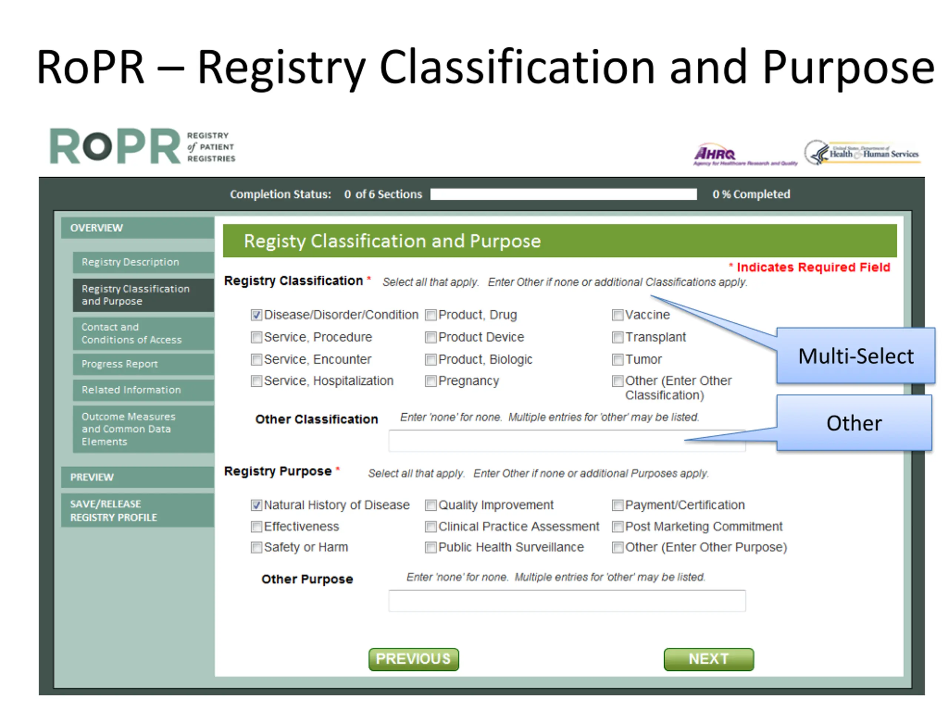Screen dimensions: 948x711
Task: Click the completion status progress bar
Action: [x=564, y=194]
